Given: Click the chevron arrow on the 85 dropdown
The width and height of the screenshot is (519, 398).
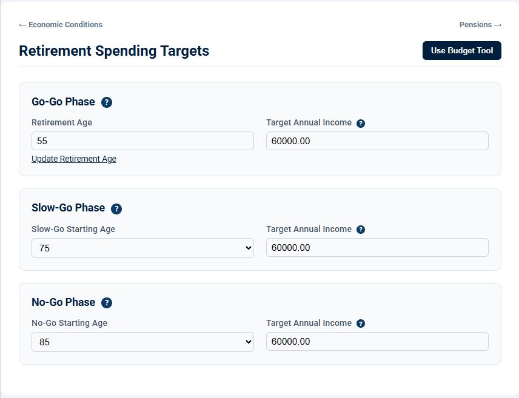Looking at the screenshot, I should [x=248, y=342].
